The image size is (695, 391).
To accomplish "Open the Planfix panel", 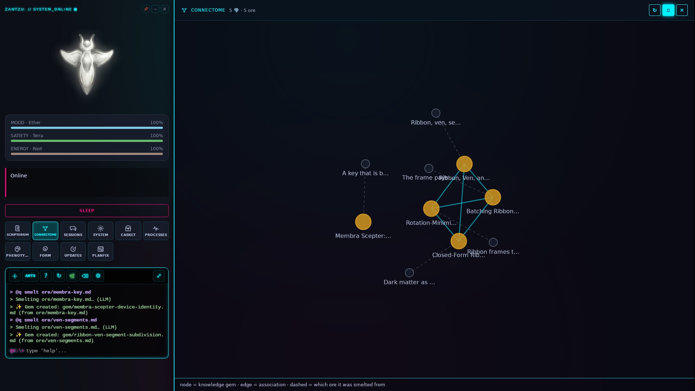I will point(101,251).
